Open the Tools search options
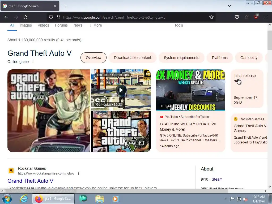 click(178, 25)
